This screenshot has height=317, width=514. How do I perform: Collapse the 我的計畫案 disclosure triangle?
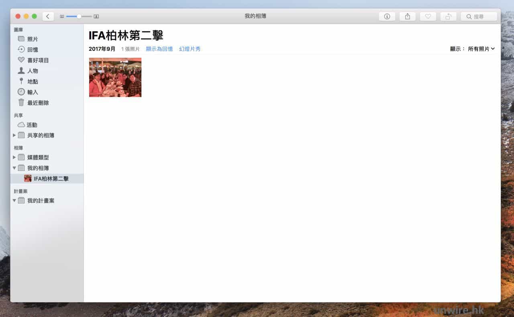point(14,200)
